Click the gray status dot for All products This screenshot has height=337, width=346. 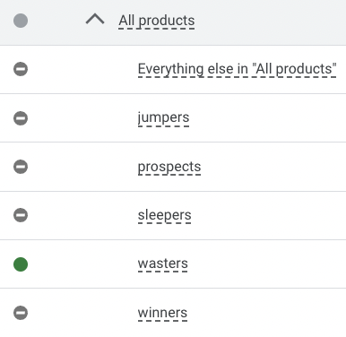point(21,21)
